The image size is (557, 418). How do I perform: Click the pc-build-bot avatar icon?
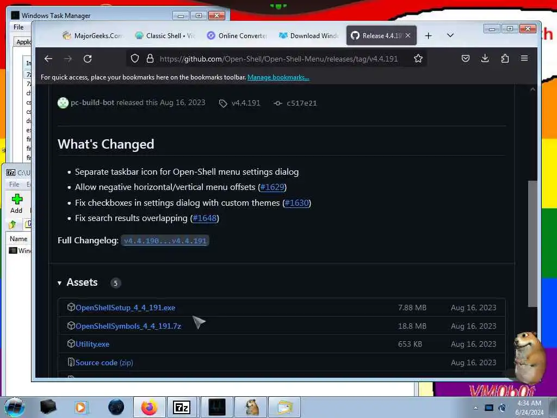point(63,103)
